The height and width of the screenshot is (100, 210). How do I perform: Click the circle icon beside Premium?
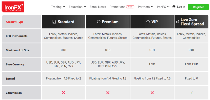click(x=99, y=22)
